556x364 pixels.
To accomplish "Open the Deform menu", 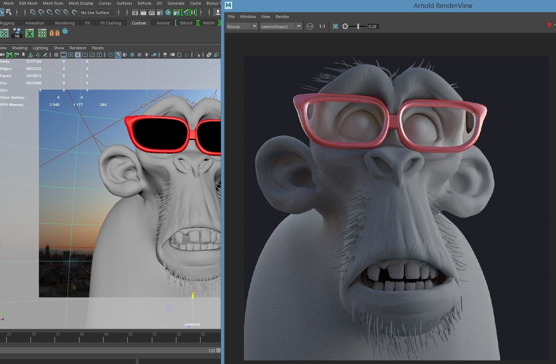I will (144, 3).
